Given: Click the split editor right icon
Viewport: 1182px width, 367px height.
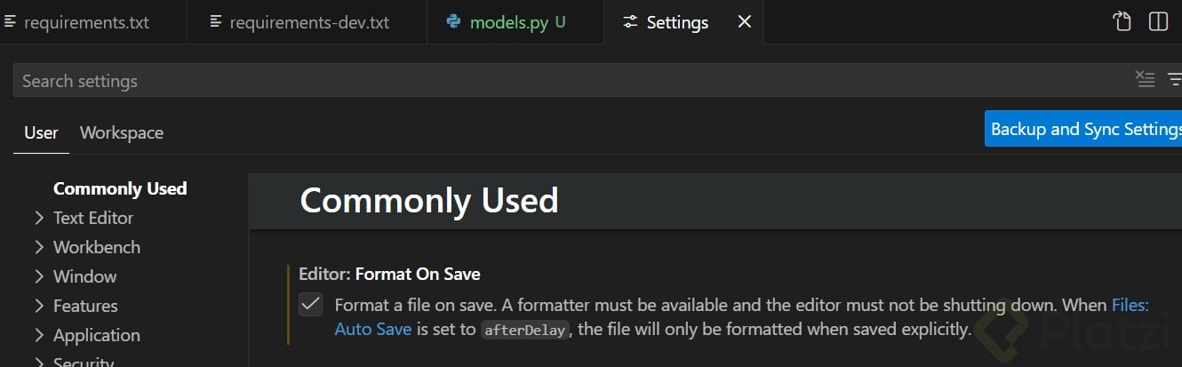Looking at the screenshot, I should [x=1158, y=21].
